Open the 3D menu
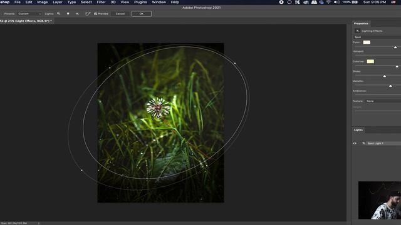The height and width of the screenshot is (225, 401). click(113, 2)
